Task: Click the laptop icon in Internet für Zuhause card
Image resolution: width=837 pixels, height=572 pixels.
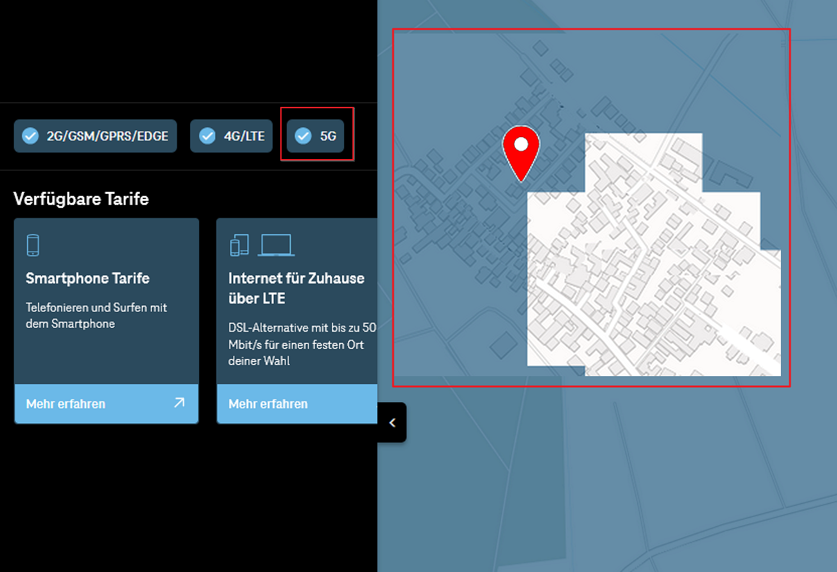Action: (x=276, y=245)
